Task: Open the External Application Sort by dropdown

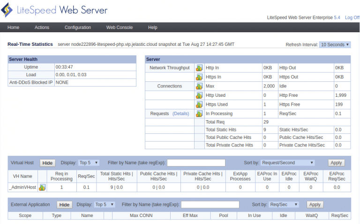Action: point(284,204)
